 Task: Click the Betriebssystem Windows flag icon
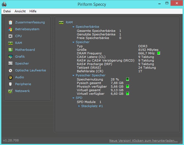(10, 29)
